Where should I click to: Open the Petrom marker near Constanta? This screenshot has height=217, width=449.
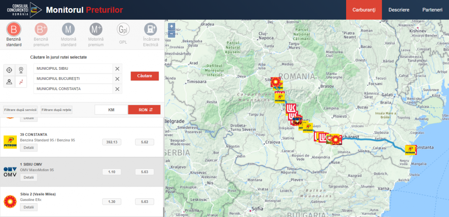click(411, 150)
